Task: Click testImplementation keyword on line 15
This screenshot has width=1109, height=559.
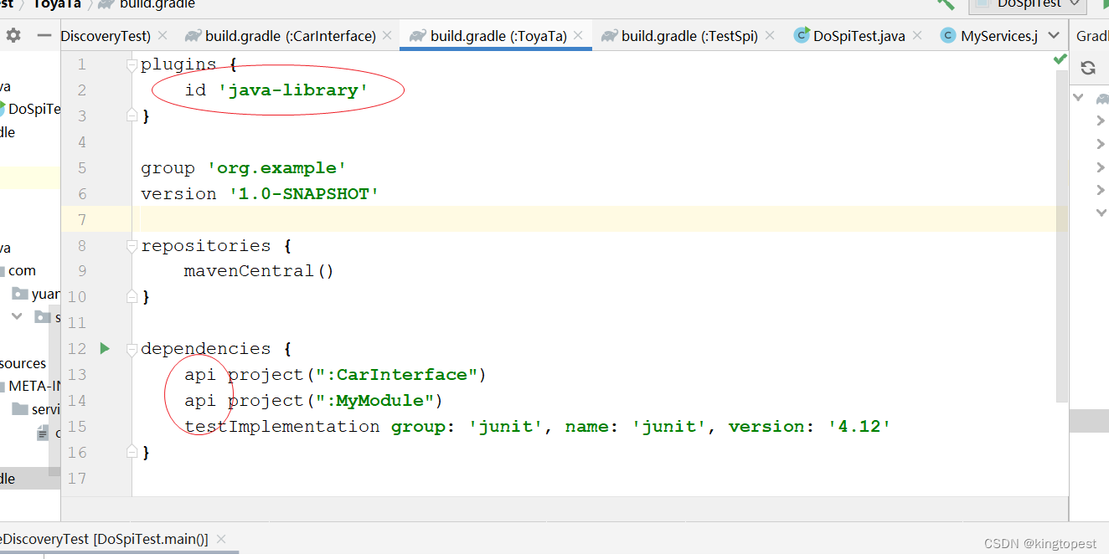Action: tap(282, 427)
